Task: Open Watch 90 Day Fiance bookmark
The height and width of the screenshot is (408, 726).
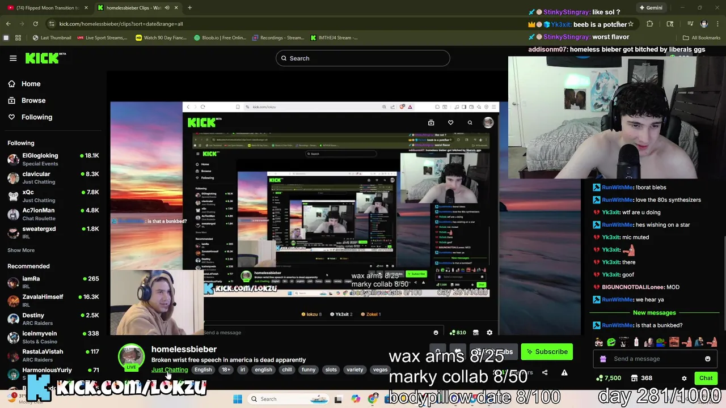Action: (161, 38)
